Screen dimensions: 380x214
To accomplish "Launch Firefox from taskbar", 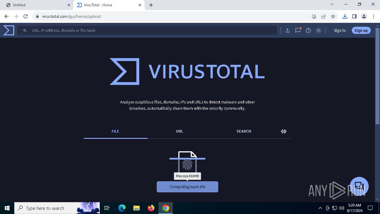I will tap(151, 208).
